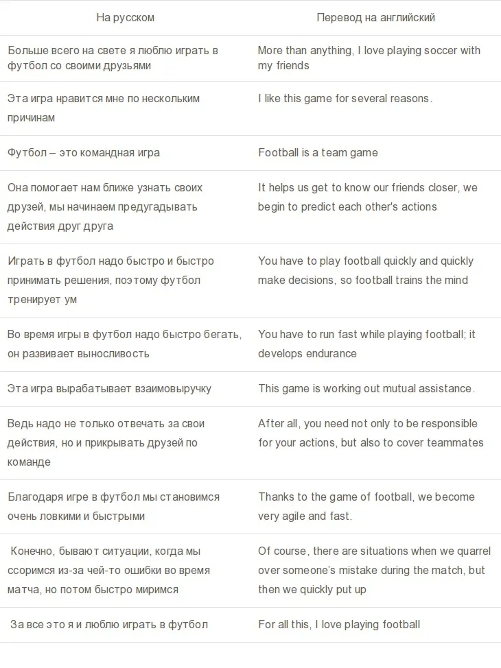
Task: Select the 'For all this, I love playing football' text
Action: pos(339,625)
